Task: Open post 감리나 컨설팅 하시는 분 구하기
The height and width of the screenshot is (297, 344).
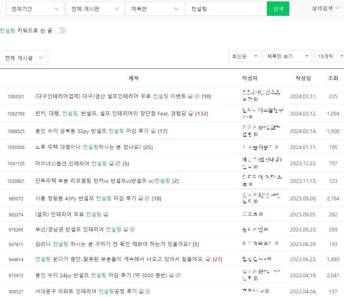Action: pyautogui.click(x=113, y=244)
